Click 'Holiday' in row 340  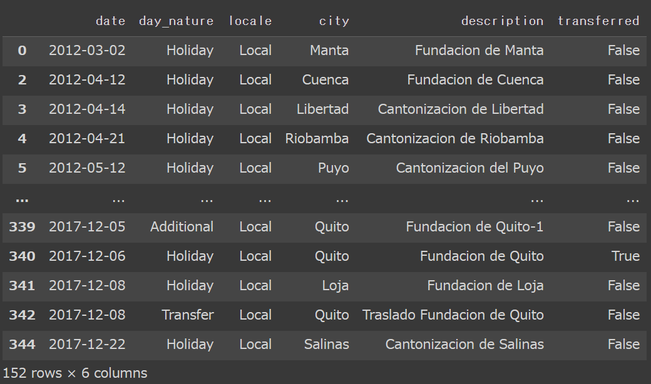[190, 256]
